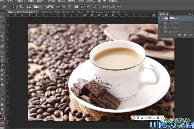Select the Crop tool
This screenshot has height=129, width=194.
[x=2, y=36]
